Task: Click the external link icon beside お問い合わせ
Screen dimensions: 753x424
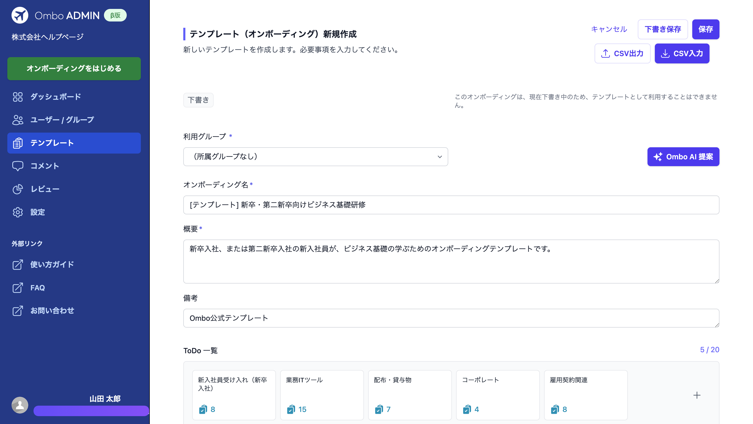Action: tap(18, 311)
